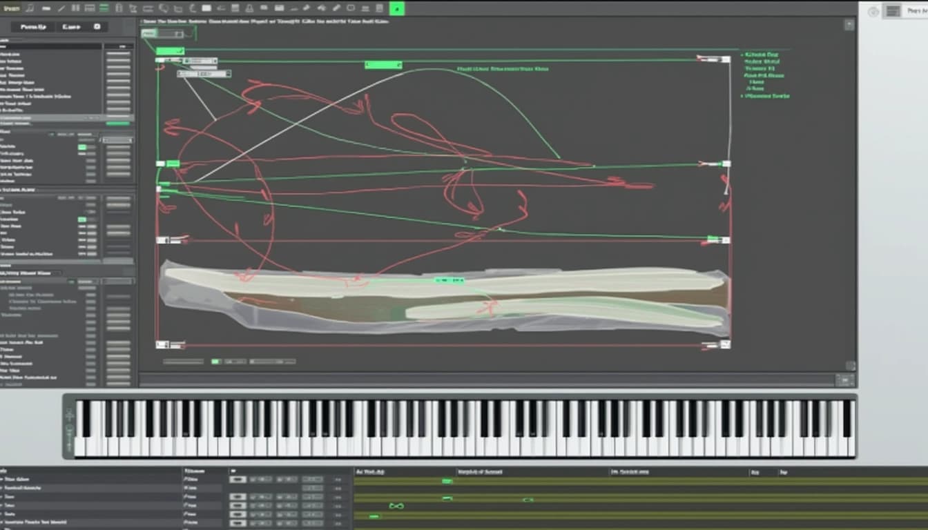
Task: Activate the green record-arm icon at toolbar's right end
Action: pyautogui.click(x=397, y=8)
